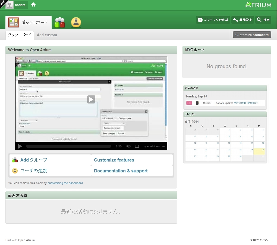Click the wrench icon for 環境設定
The image size is (277, 245).
[235, 20]
